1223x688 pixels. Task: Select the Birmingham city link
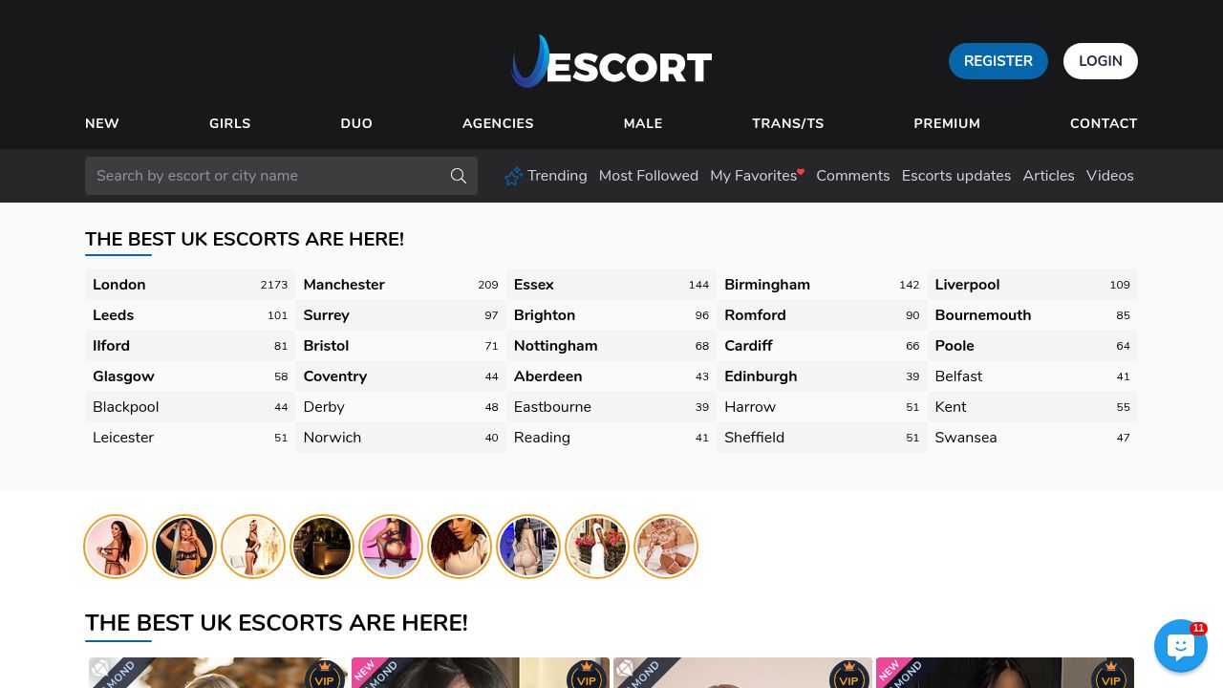pos(822,285)
